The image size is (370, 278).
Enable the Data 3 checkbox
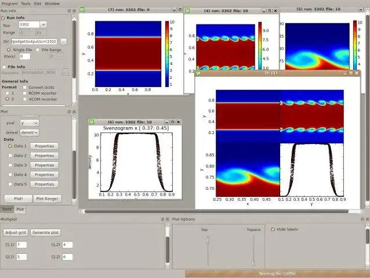tap(10, 165)
